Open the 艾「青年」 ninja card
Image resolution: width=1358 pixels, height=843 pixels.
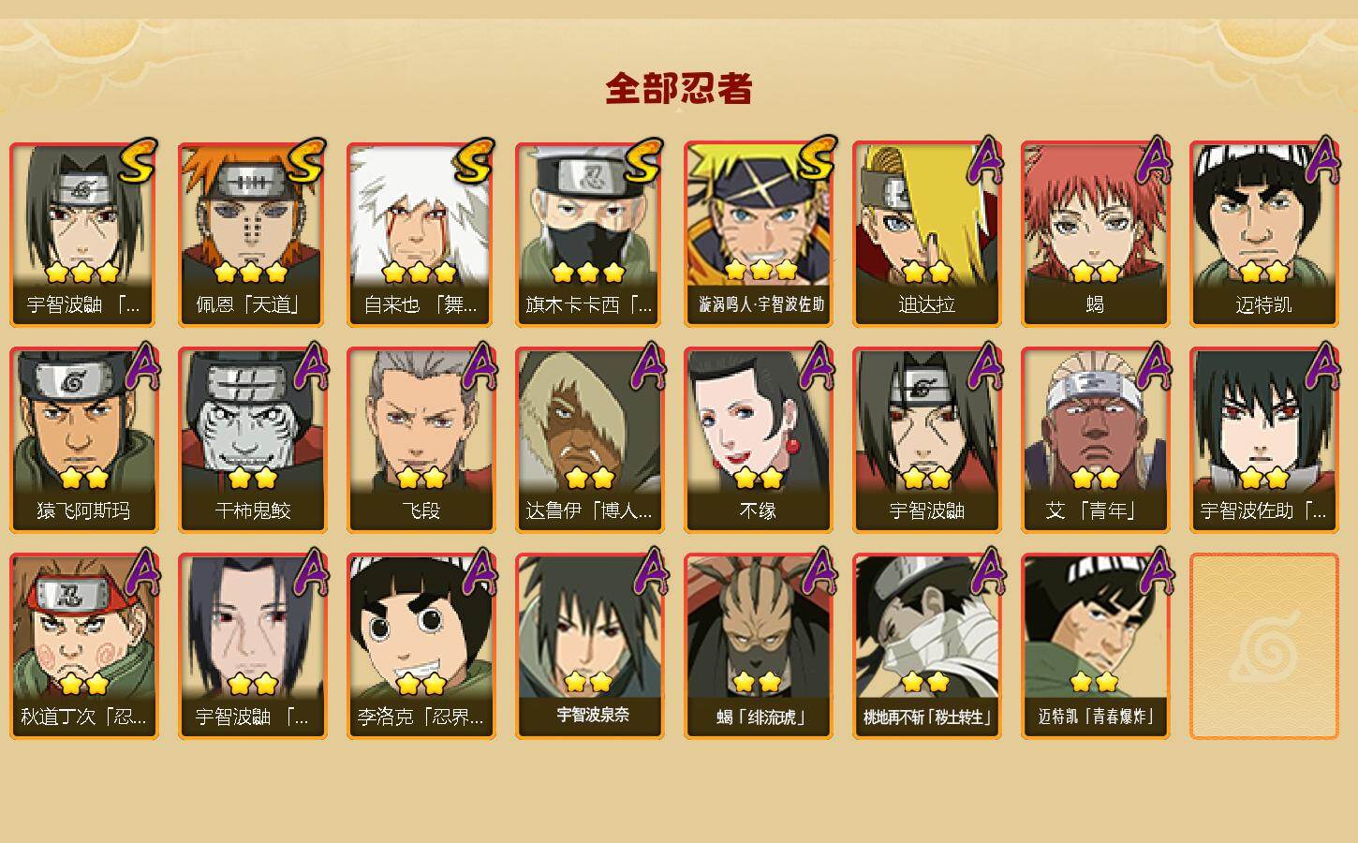pos(1096,440)
